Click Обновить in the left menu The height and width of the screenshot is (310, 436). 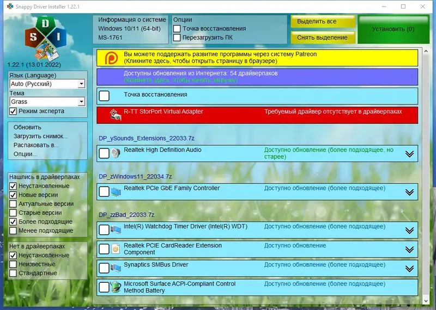(x=27, y=127)
